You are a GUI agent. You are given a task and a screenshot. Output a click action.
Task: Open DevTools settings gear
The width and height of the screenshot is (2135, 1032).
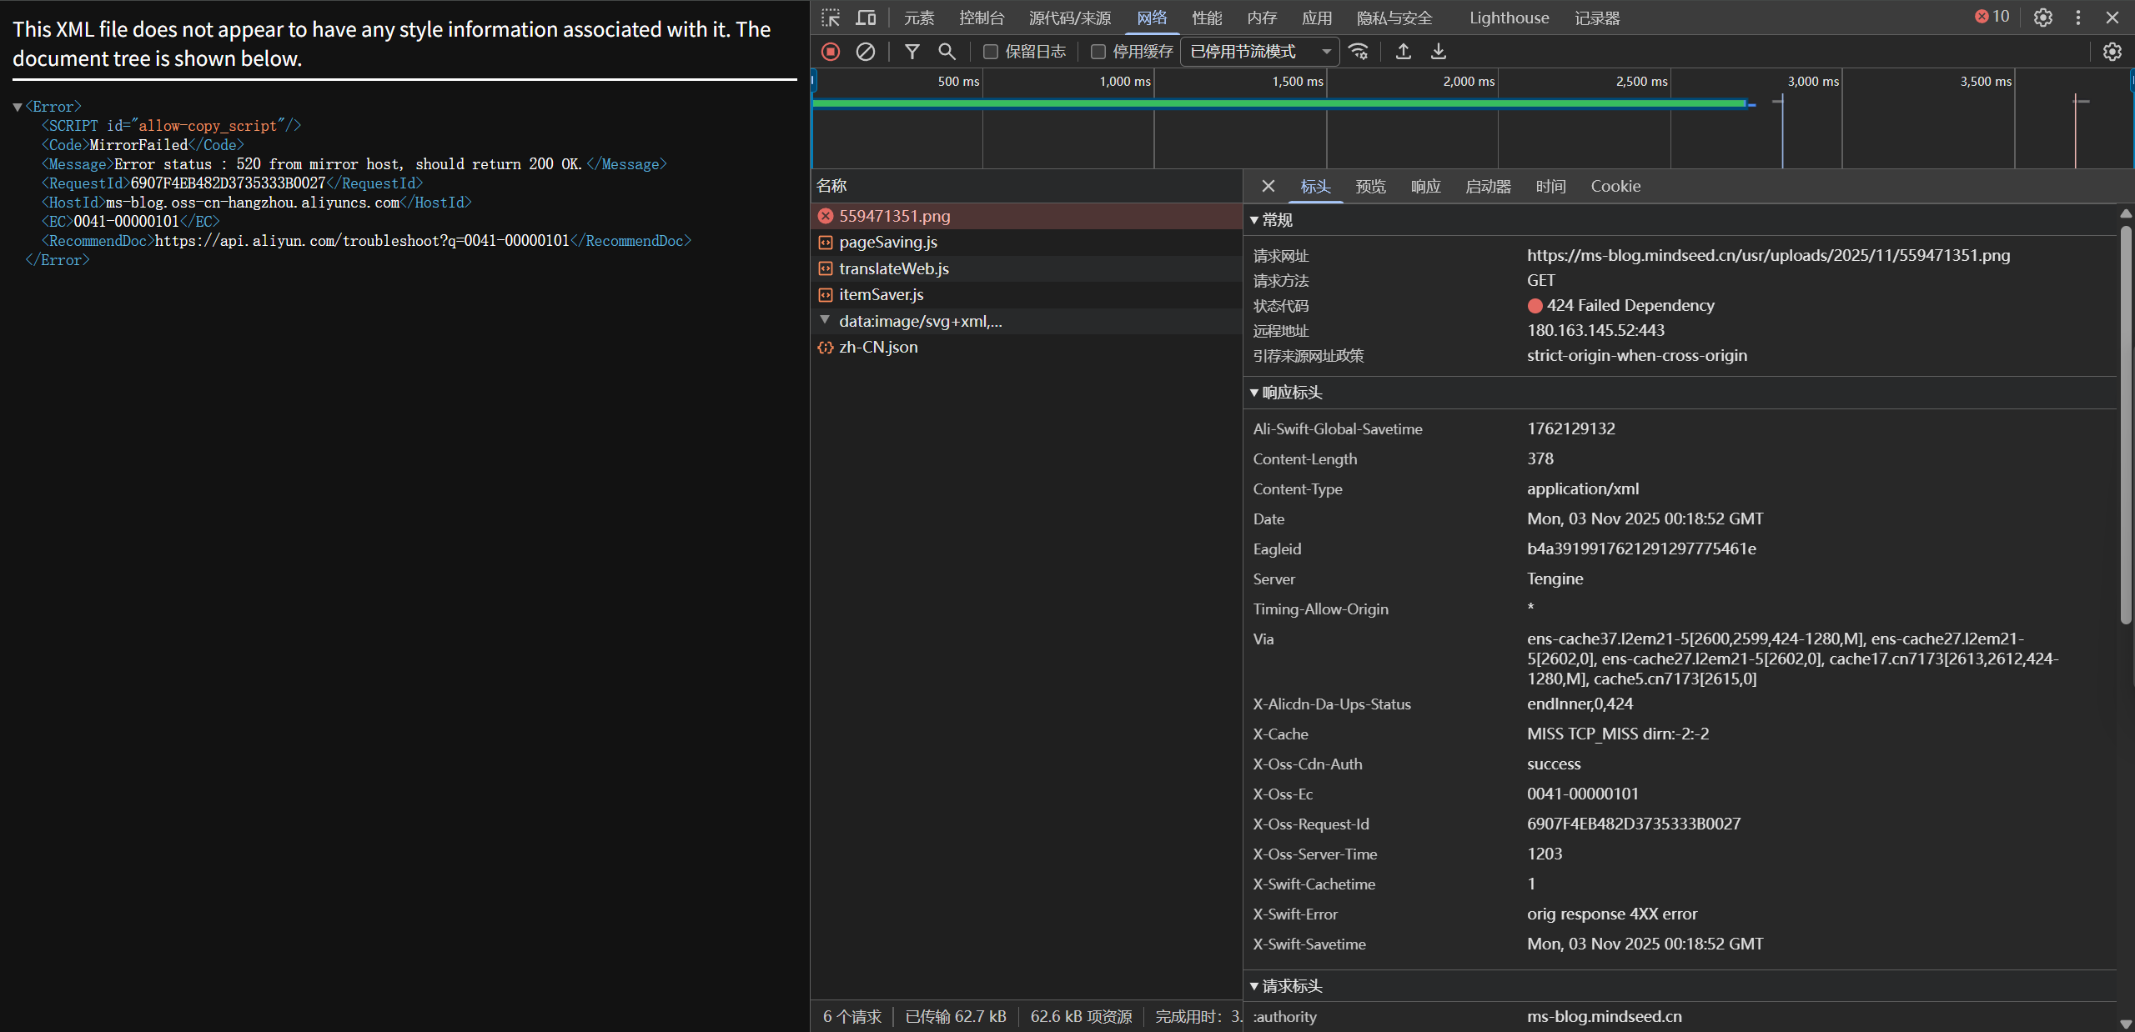pyautogui.click(x=2042, y=18)
